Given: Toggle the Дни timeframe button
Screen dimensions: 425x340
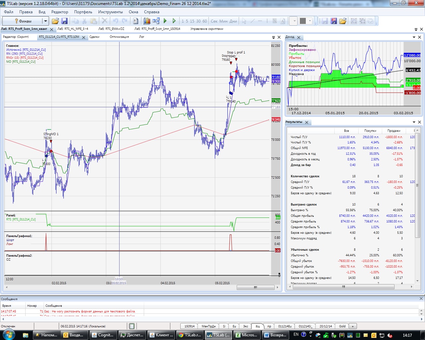Looking at the screenshot, I should pos(233,21).
